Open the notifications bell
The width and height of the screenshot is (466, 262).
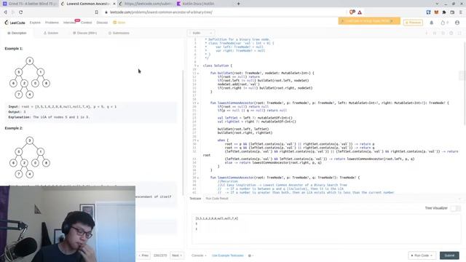pos(432,23)
